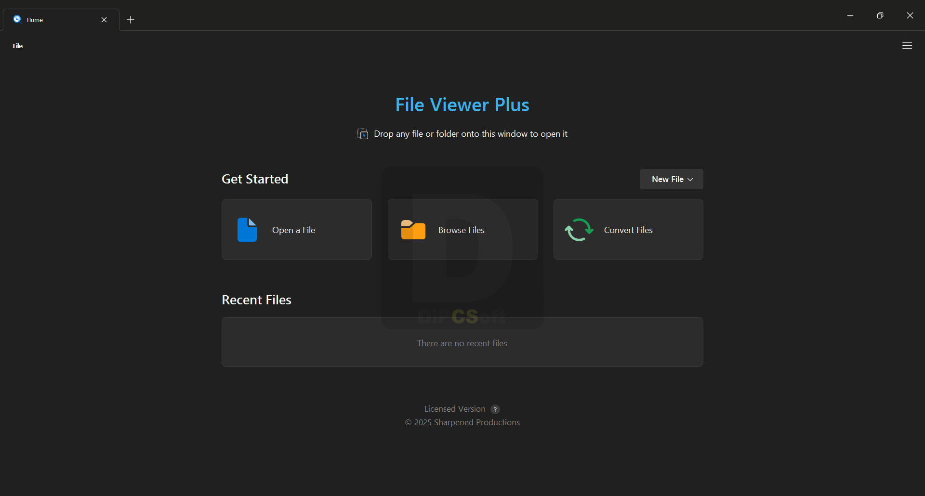Screen dimensions: 925x496
Task: Click the File Viewer Plus logo in Home tab
Action: [x=17, y=19]
